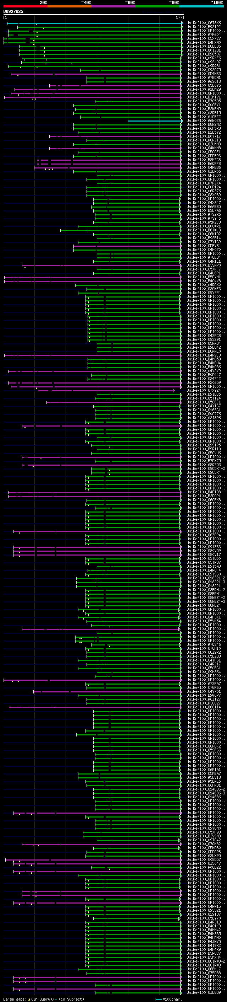Select the UniRef100_Q9M364 label
Screen dimensions: 227x1002
(204, 672)
